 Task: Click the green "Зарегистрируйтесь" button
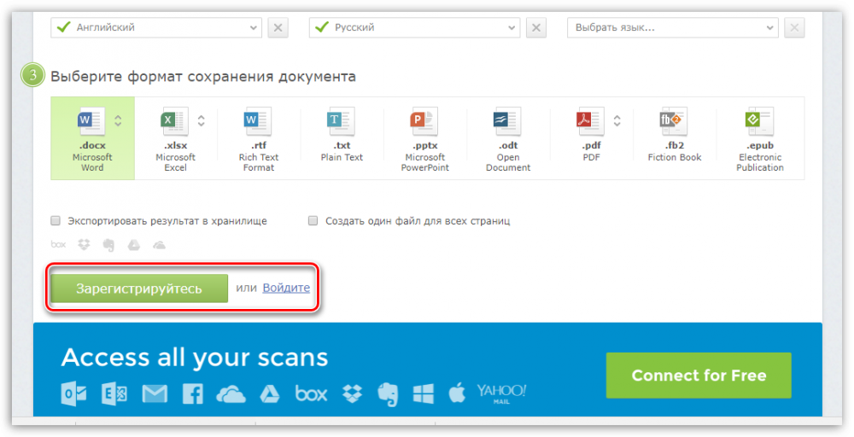[139, 288]
